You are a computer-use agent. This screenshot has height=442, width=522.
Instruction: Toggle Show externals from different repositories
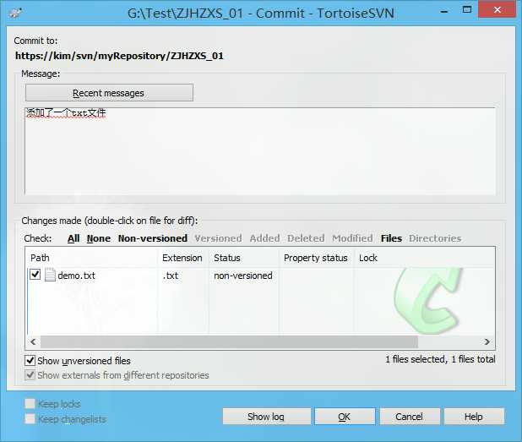tap(30, 375)
